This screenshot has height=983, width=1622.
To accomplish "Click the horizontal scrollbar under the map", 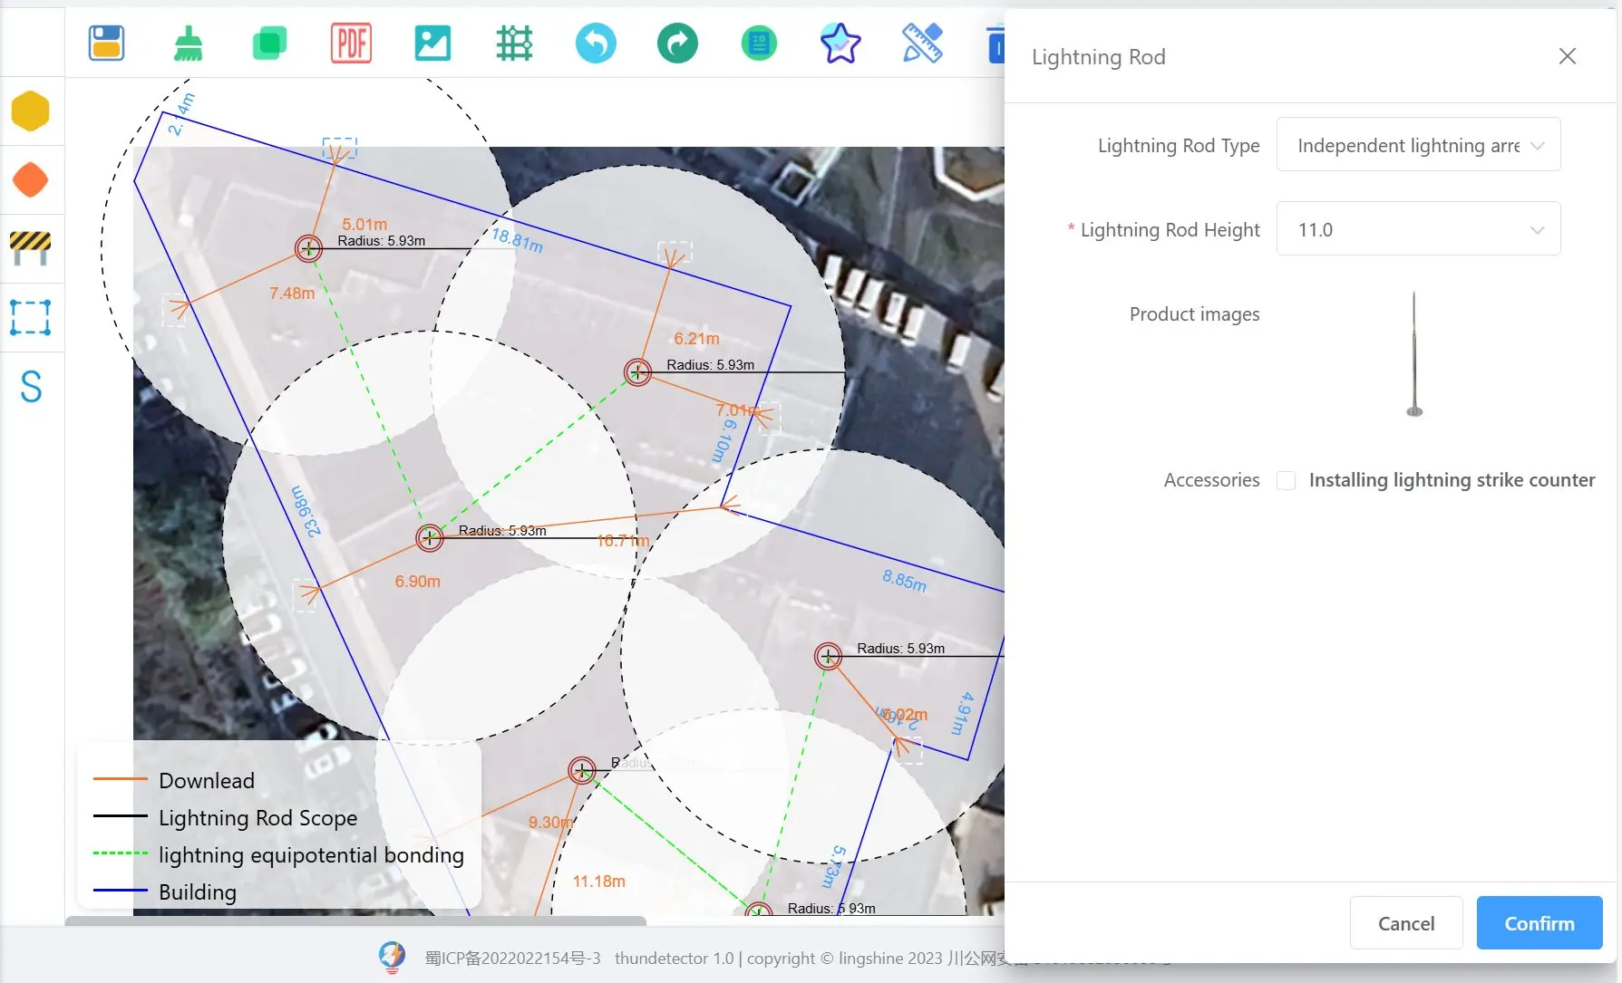I will 355,920.
